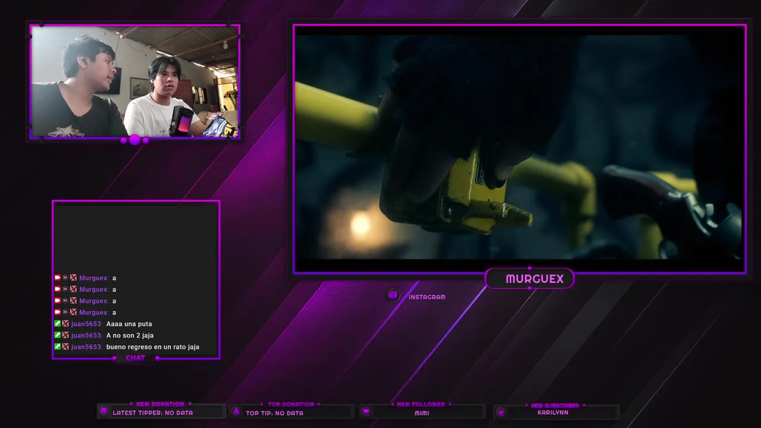761x428 pixels.
Task: Select the CHAT label under the chat box
Action: (x=136, y=358)
